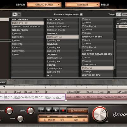Open the Library dropdown showing Grand Piano
The image size is (127, 127).
pyautogui.click(x=44, y=5)
